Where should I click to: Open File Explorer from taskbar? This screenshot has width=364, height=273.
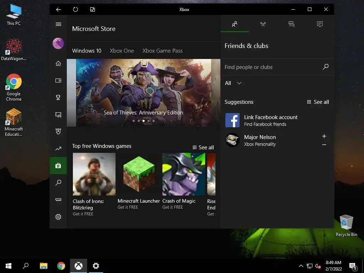click(x=43, y=266)
